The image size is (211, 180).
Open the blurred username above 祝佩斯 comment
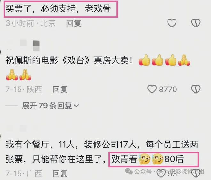[x=23, y=45]
